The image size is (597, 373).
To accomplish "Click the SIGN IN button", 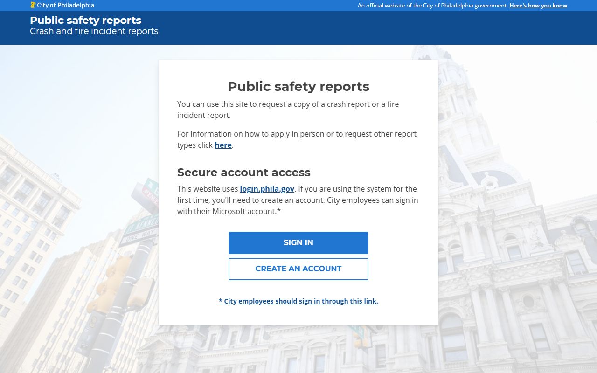I will 298,243.
